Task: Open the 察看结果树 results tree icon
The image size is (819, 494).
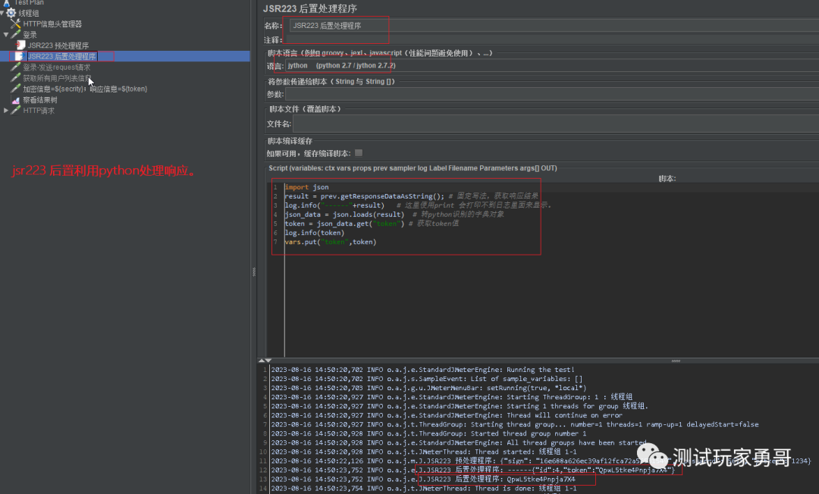Action: [x=15, y=99]
